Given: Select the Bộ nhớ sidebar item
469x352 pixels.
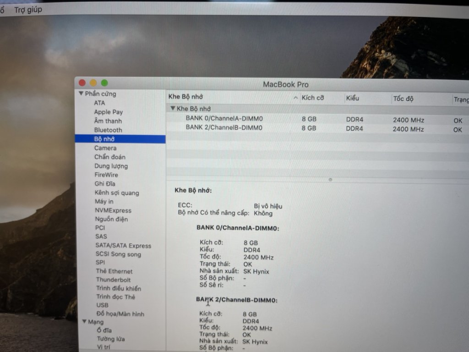Looking at the screenshot, I should click(120, 139).
